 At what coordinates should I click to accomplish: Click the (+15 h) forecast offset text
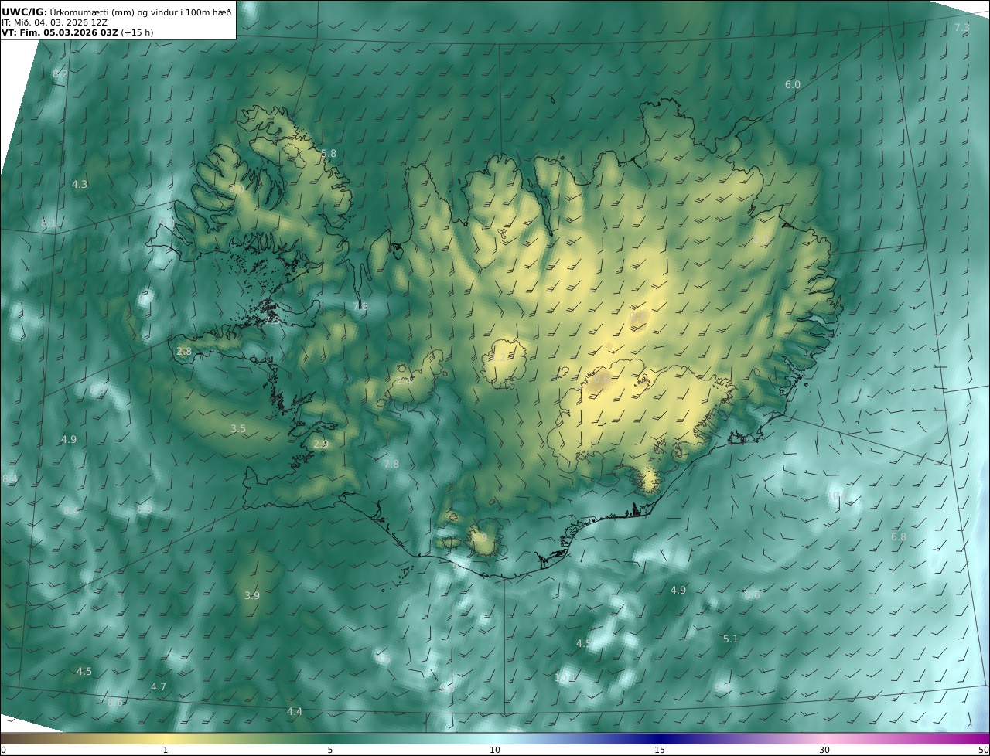click(137, 32)
